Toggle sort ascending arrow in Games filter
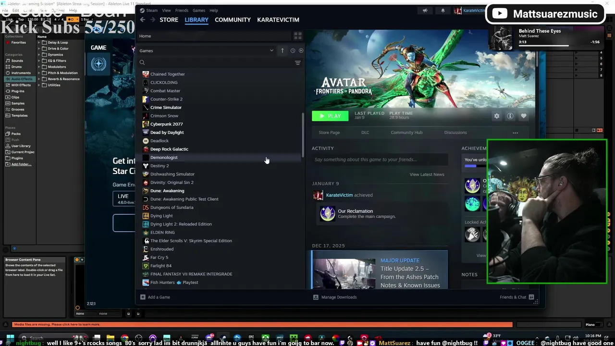Screen dimensions: 615x346 point(283,50)
